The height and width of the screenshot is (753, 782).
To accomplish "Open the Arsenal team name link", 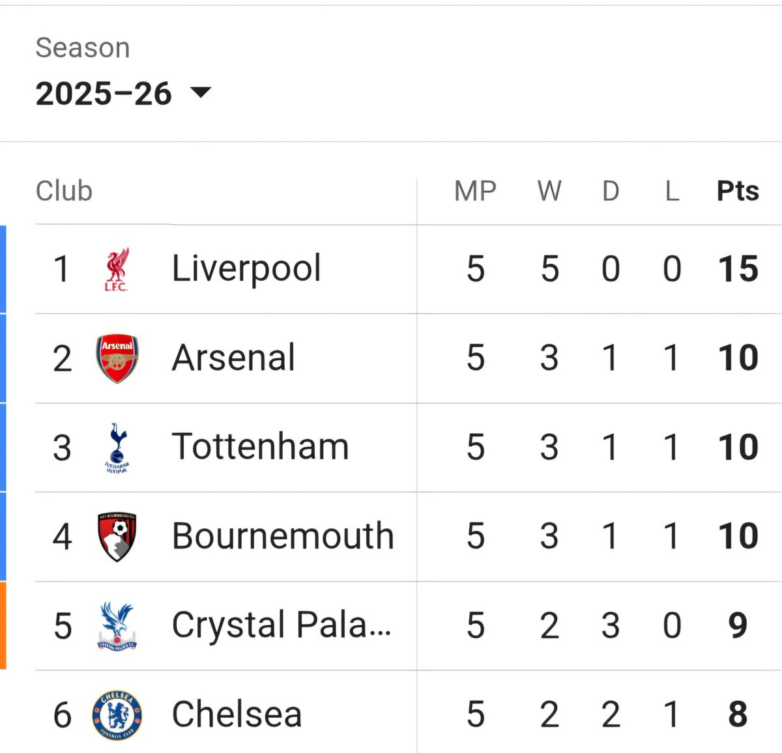I will (x=233, y=358).
